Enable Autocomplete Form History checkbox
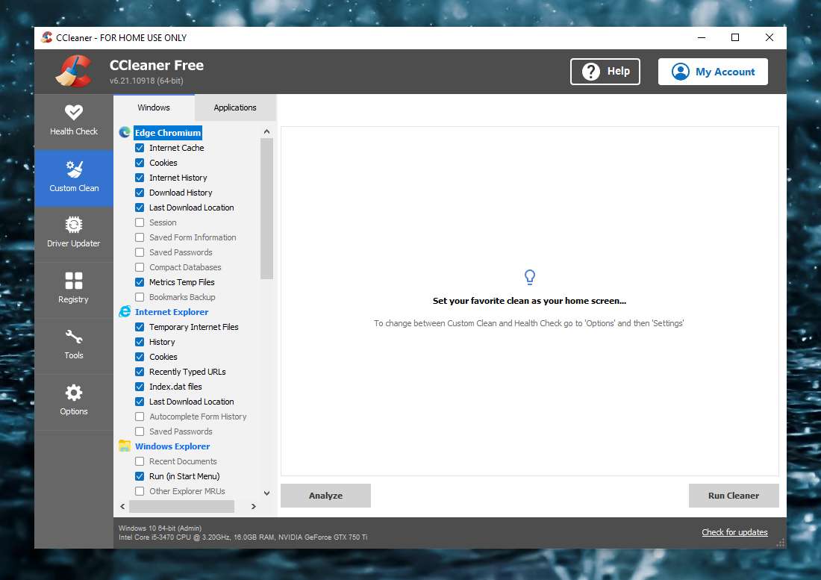The image size is (821, 580). (x=140, y=417)
